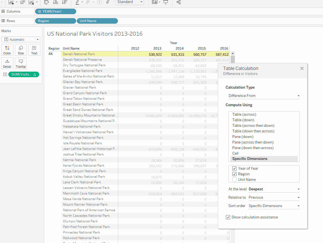Uncheck the Year of Year dimension

235,168
